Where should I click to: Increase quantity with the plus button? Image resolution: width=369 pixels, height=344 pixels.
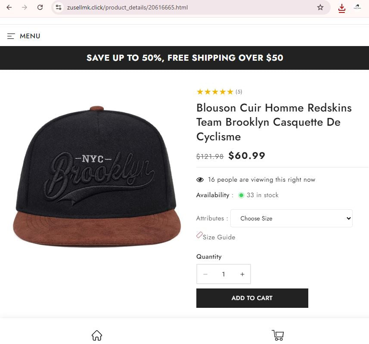[242, 274]
